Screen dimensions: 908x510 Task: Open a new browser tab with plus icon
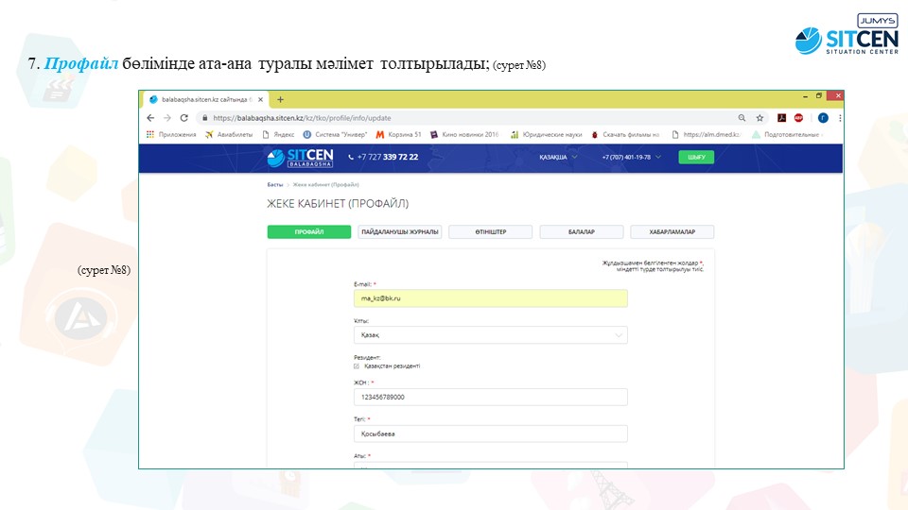[280, 99]
